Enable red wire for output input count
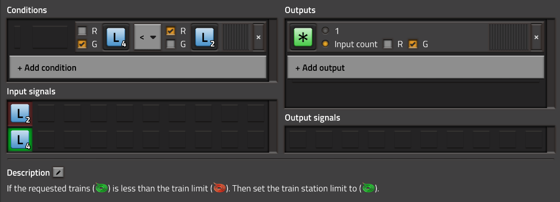 (x=387, y=44)
